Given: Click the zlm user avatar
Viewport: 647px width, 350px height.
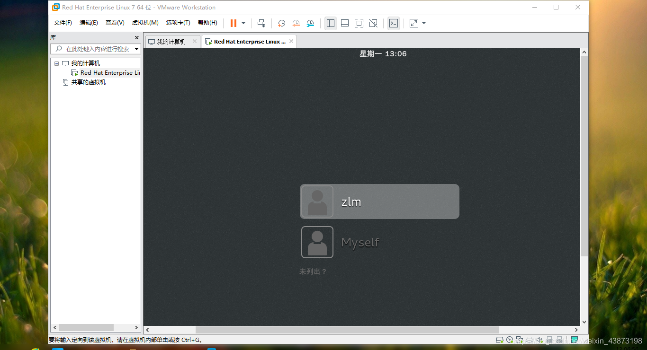Looking at the screenshot, I should point(317,201).
